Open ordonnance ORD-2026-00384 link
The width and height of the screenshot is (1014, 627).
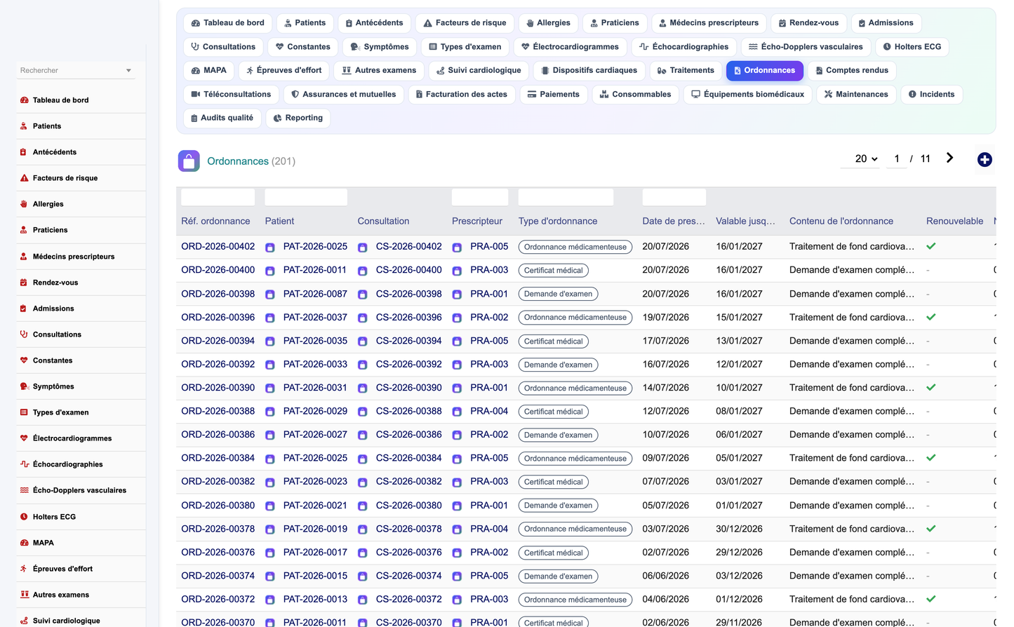[218, 458]
